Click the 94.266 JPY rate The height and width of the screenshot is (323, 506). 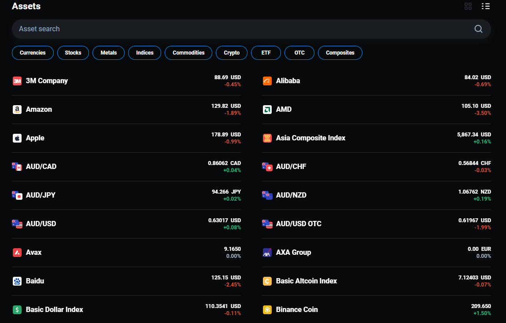[226, 192]
